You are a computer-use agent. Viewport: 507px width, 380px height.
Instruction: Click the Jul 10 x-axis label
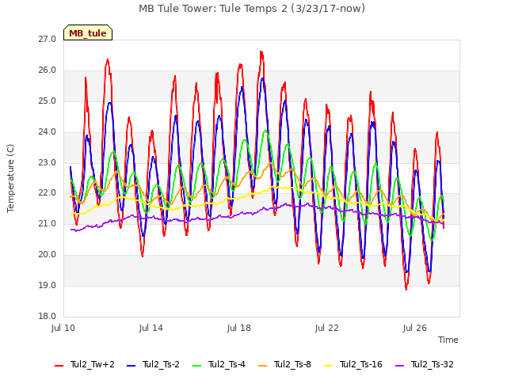tap(63, 328)
